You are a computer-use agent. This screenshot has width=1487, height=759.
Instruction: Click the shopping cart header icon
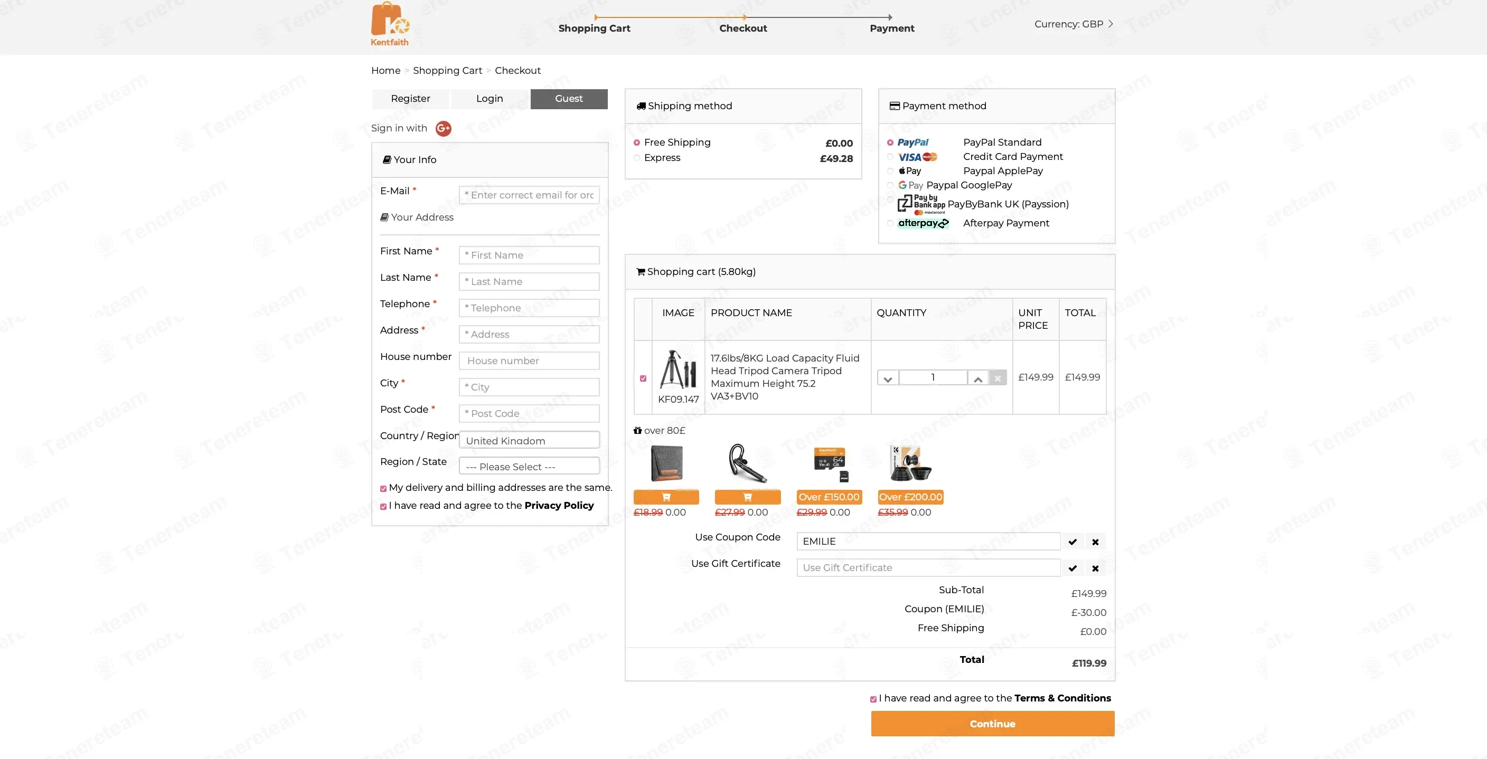(x=640, y=272)
